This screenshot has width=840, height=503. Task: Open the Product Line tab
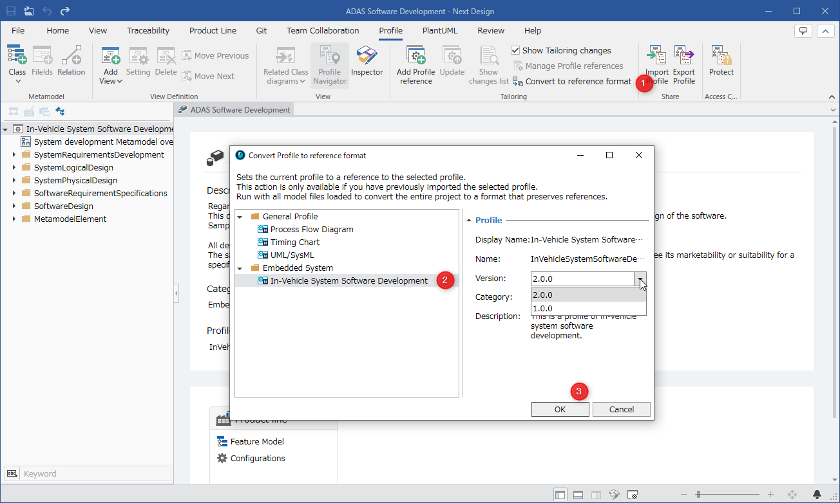pos(213,30)
